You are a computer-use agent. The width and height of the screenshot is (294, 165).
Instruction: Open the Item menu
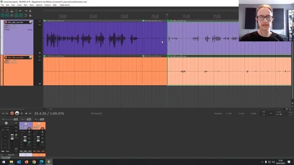tap(26, 5)
